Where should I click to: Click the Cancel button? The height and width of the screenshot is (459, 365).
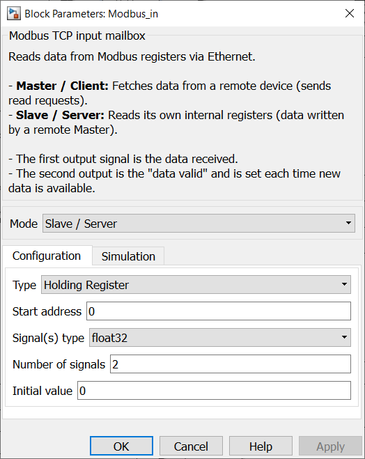(191, 446)
